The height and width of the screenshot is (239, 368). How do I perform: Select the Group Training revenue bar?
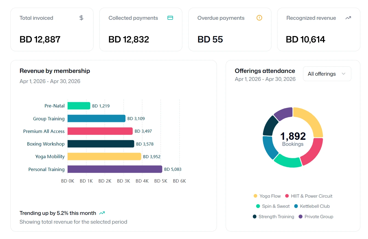pos(97,118)
